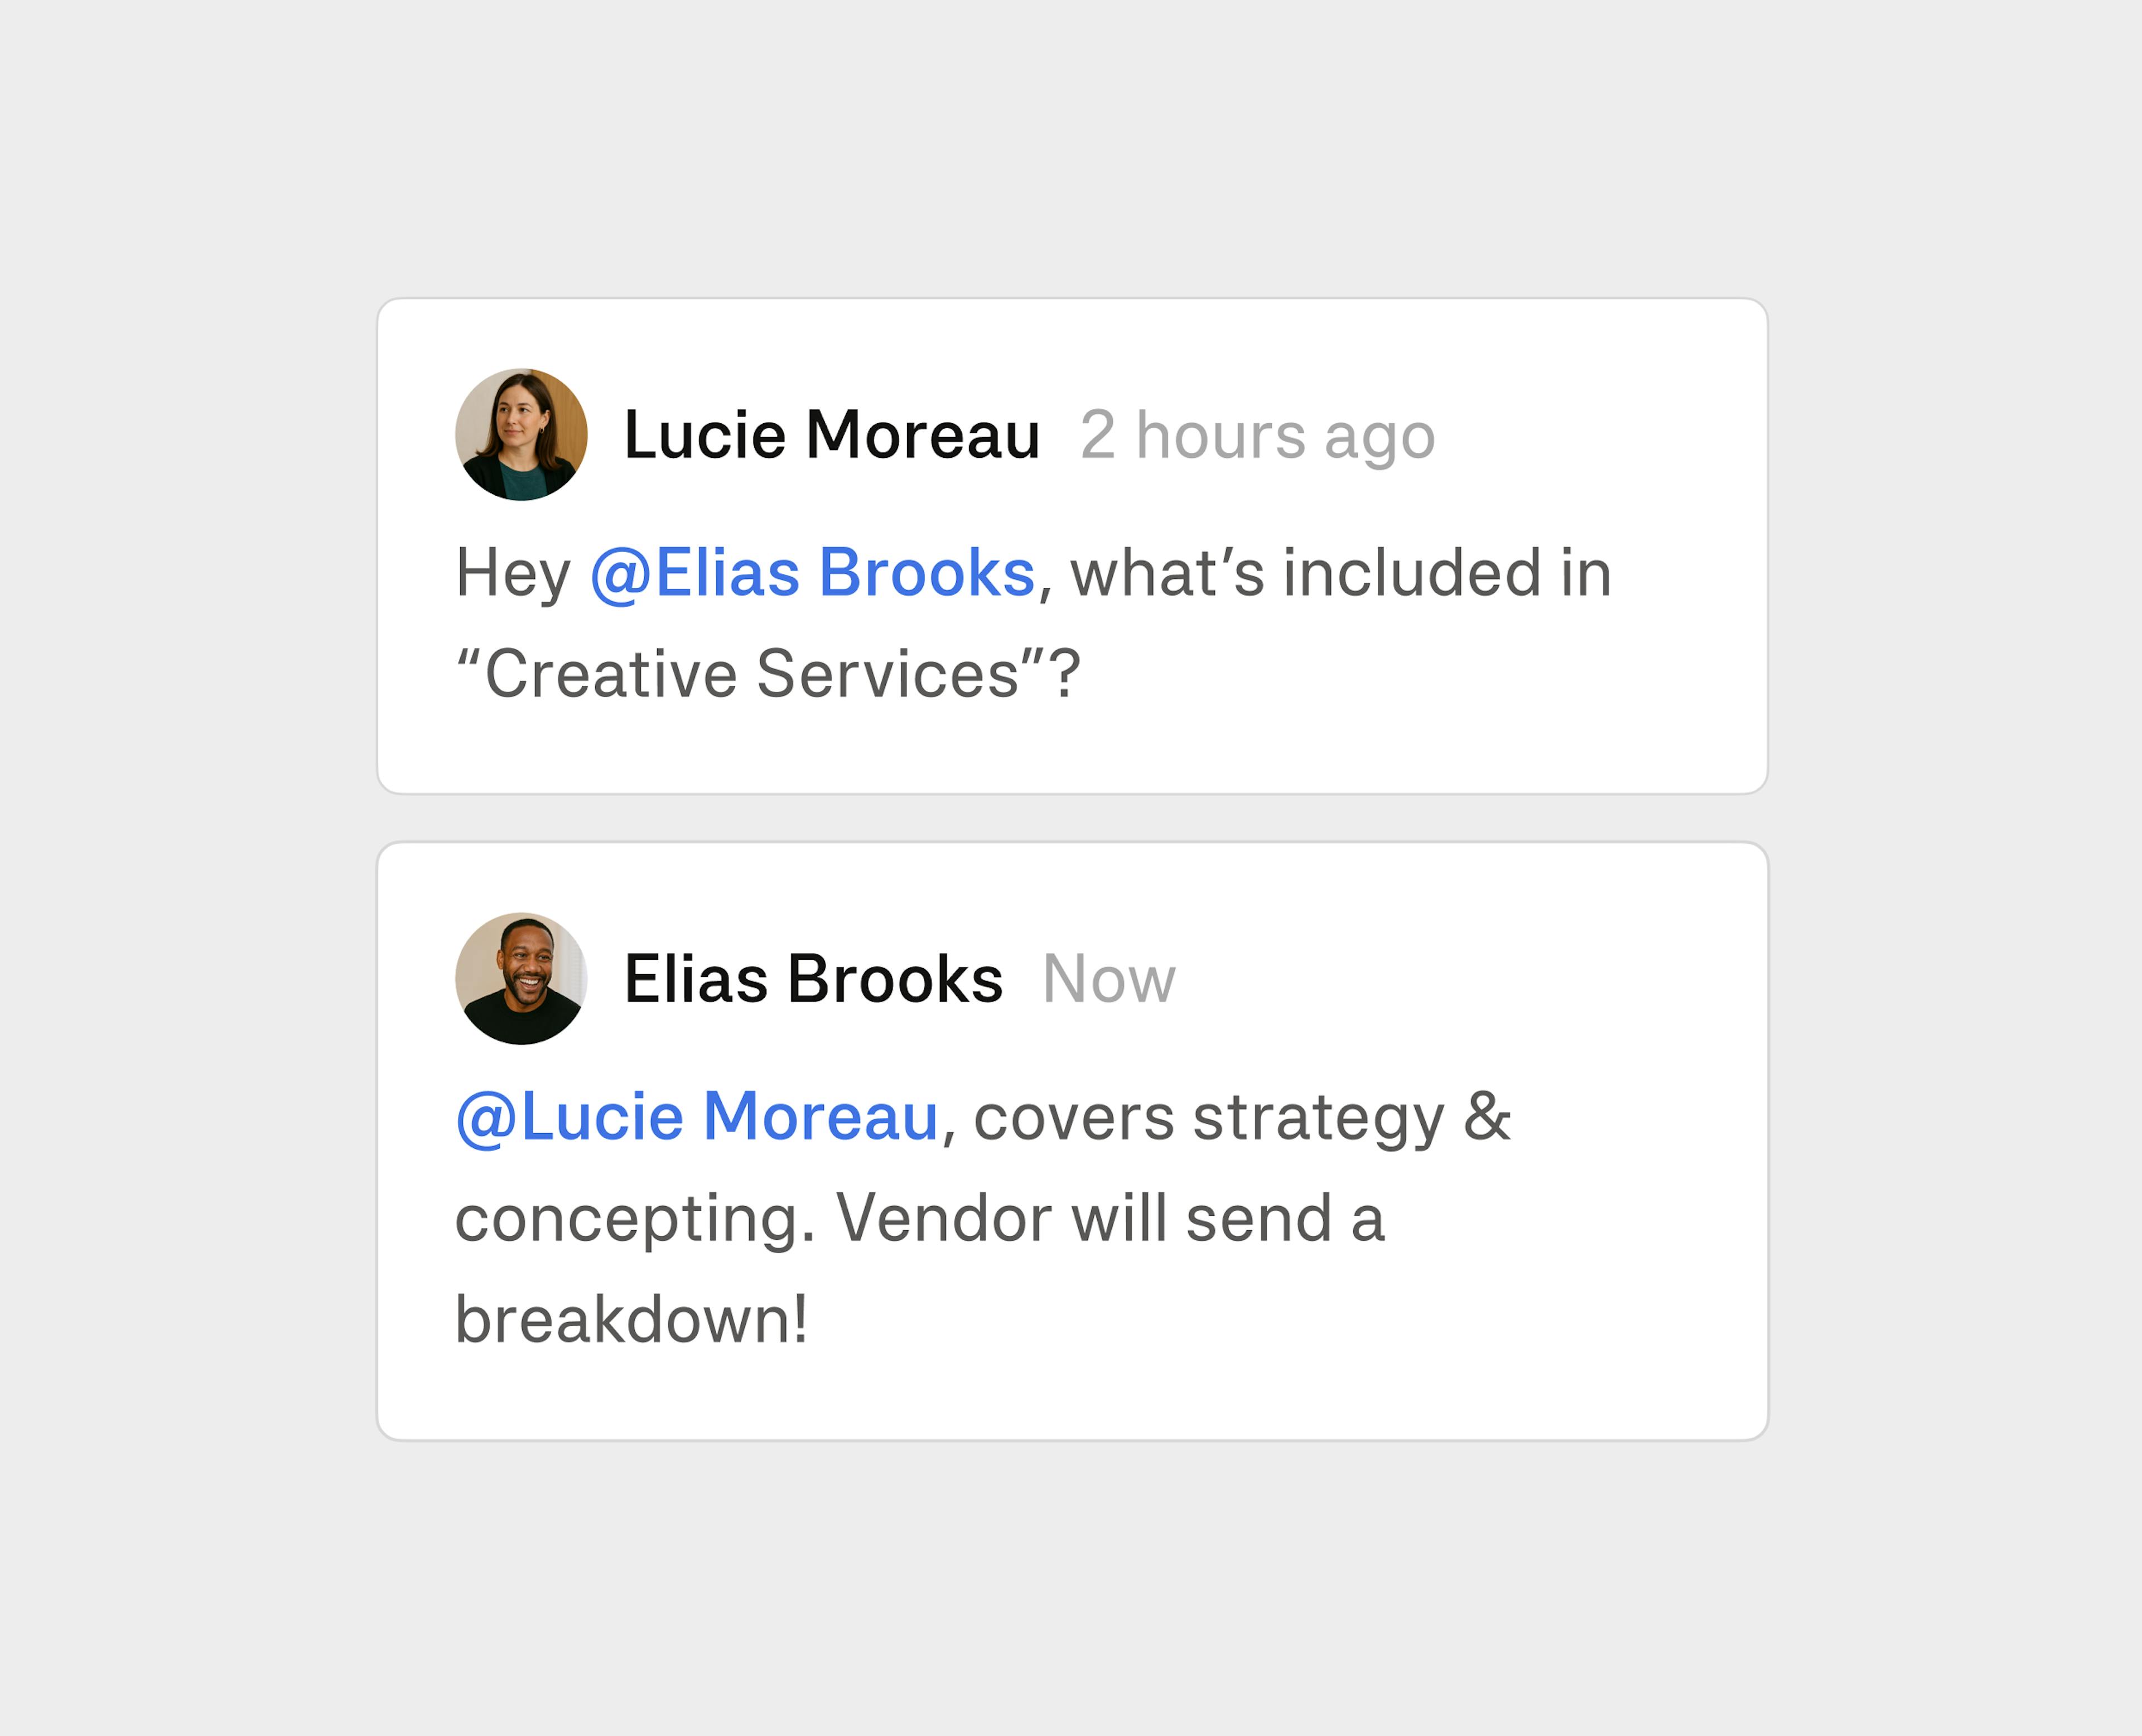Open the @Lucie Moreau mention link

(697, 1117)
